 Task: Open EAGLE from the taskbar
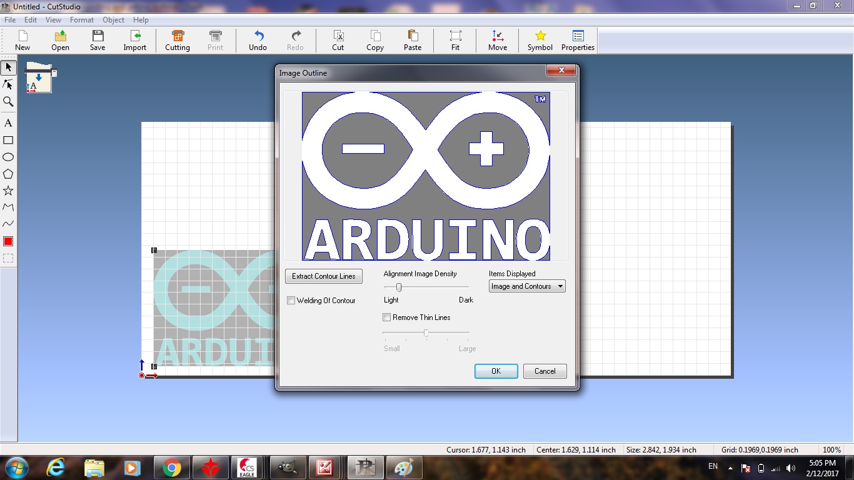point(246,467)
